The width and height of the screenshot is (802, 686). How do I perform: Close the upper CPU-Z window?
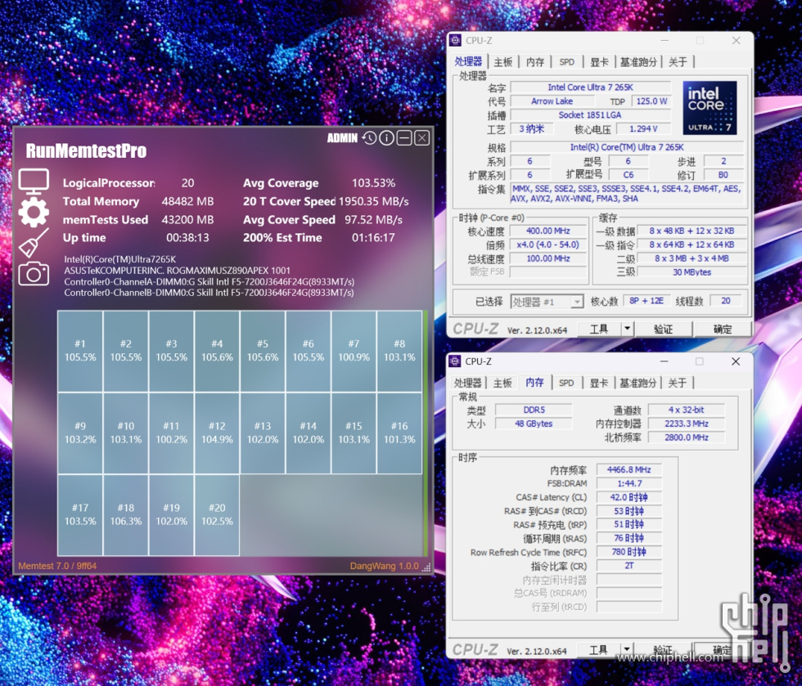(x=736, y=40)
